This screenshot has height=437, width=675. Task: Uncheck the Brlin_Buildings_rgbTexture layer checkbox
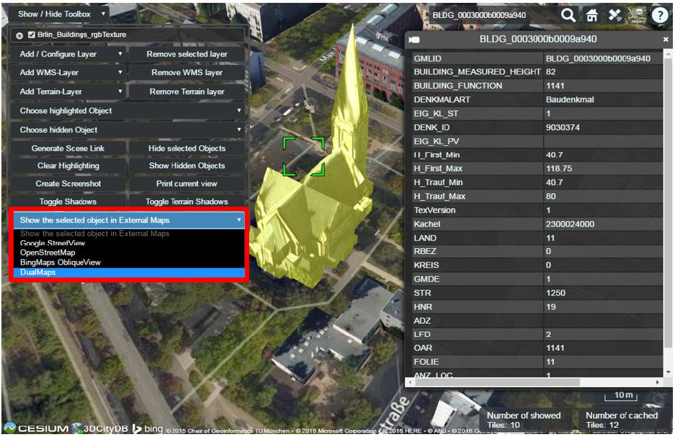(31, 34)
